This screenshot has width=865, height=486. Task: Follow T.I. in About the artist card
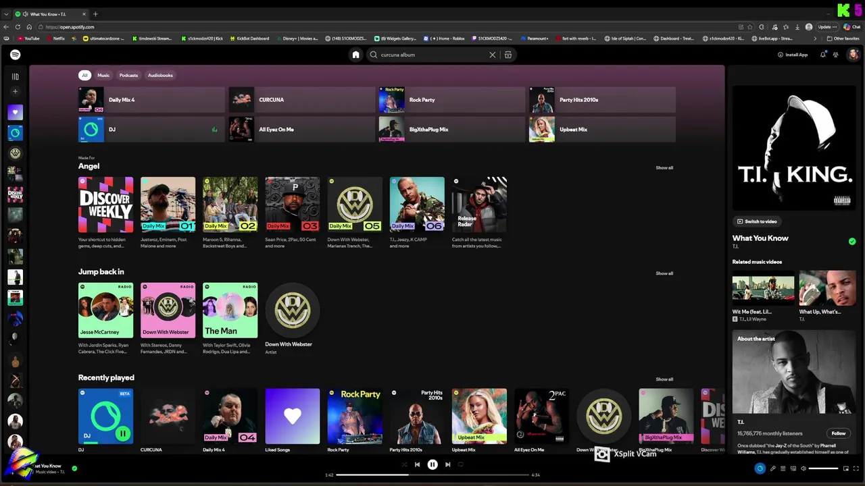tap(839, 433)
